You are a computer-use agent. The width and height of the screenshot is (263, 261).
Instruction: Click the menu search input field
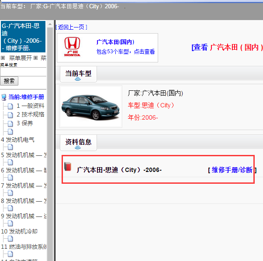[x=23, y=72]
